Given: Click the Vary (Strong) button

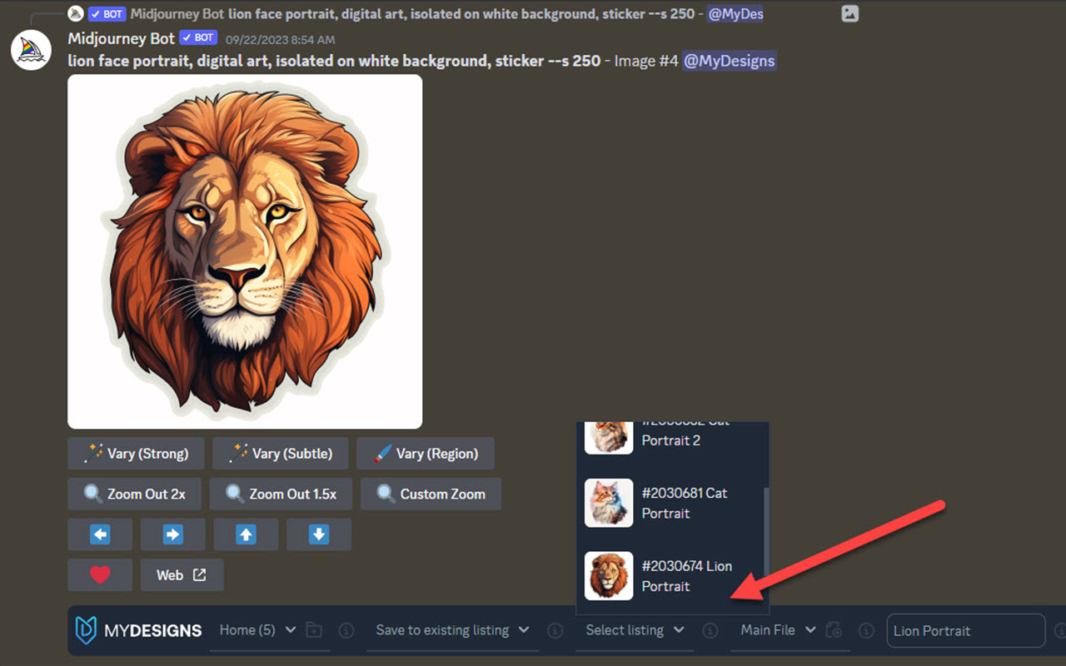Looking at the screenshot, I should click(x=136, y=454).
